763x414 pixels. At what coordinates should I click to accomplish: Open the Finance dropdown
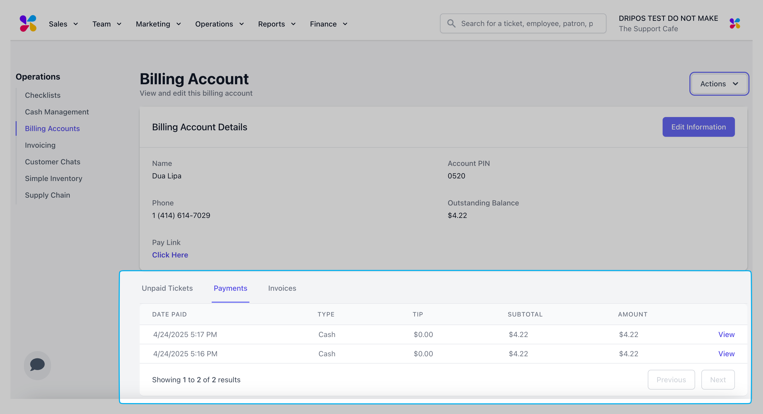pyautogui.click(x=328, y=24)
